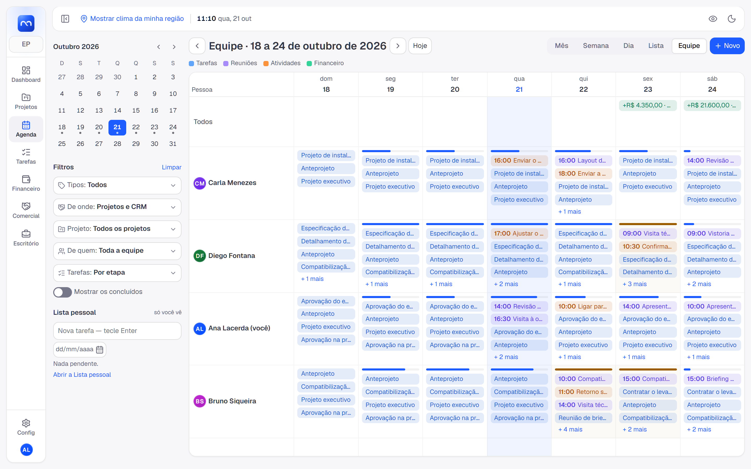The image size is (751, 469).
Task: Open the Escritório briefcase icon
Action: point(26,238)
